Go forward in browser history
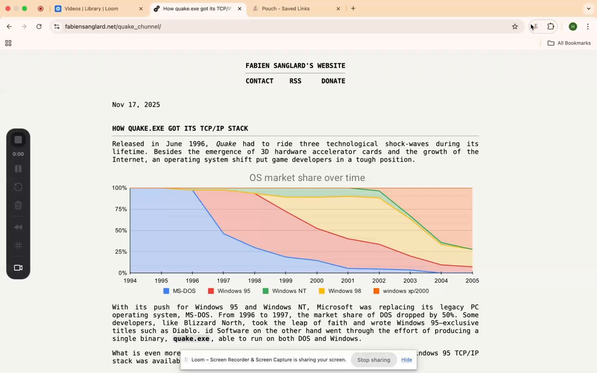Image resolution: width=597 pixels, height=373 pixels. point(24,26)
